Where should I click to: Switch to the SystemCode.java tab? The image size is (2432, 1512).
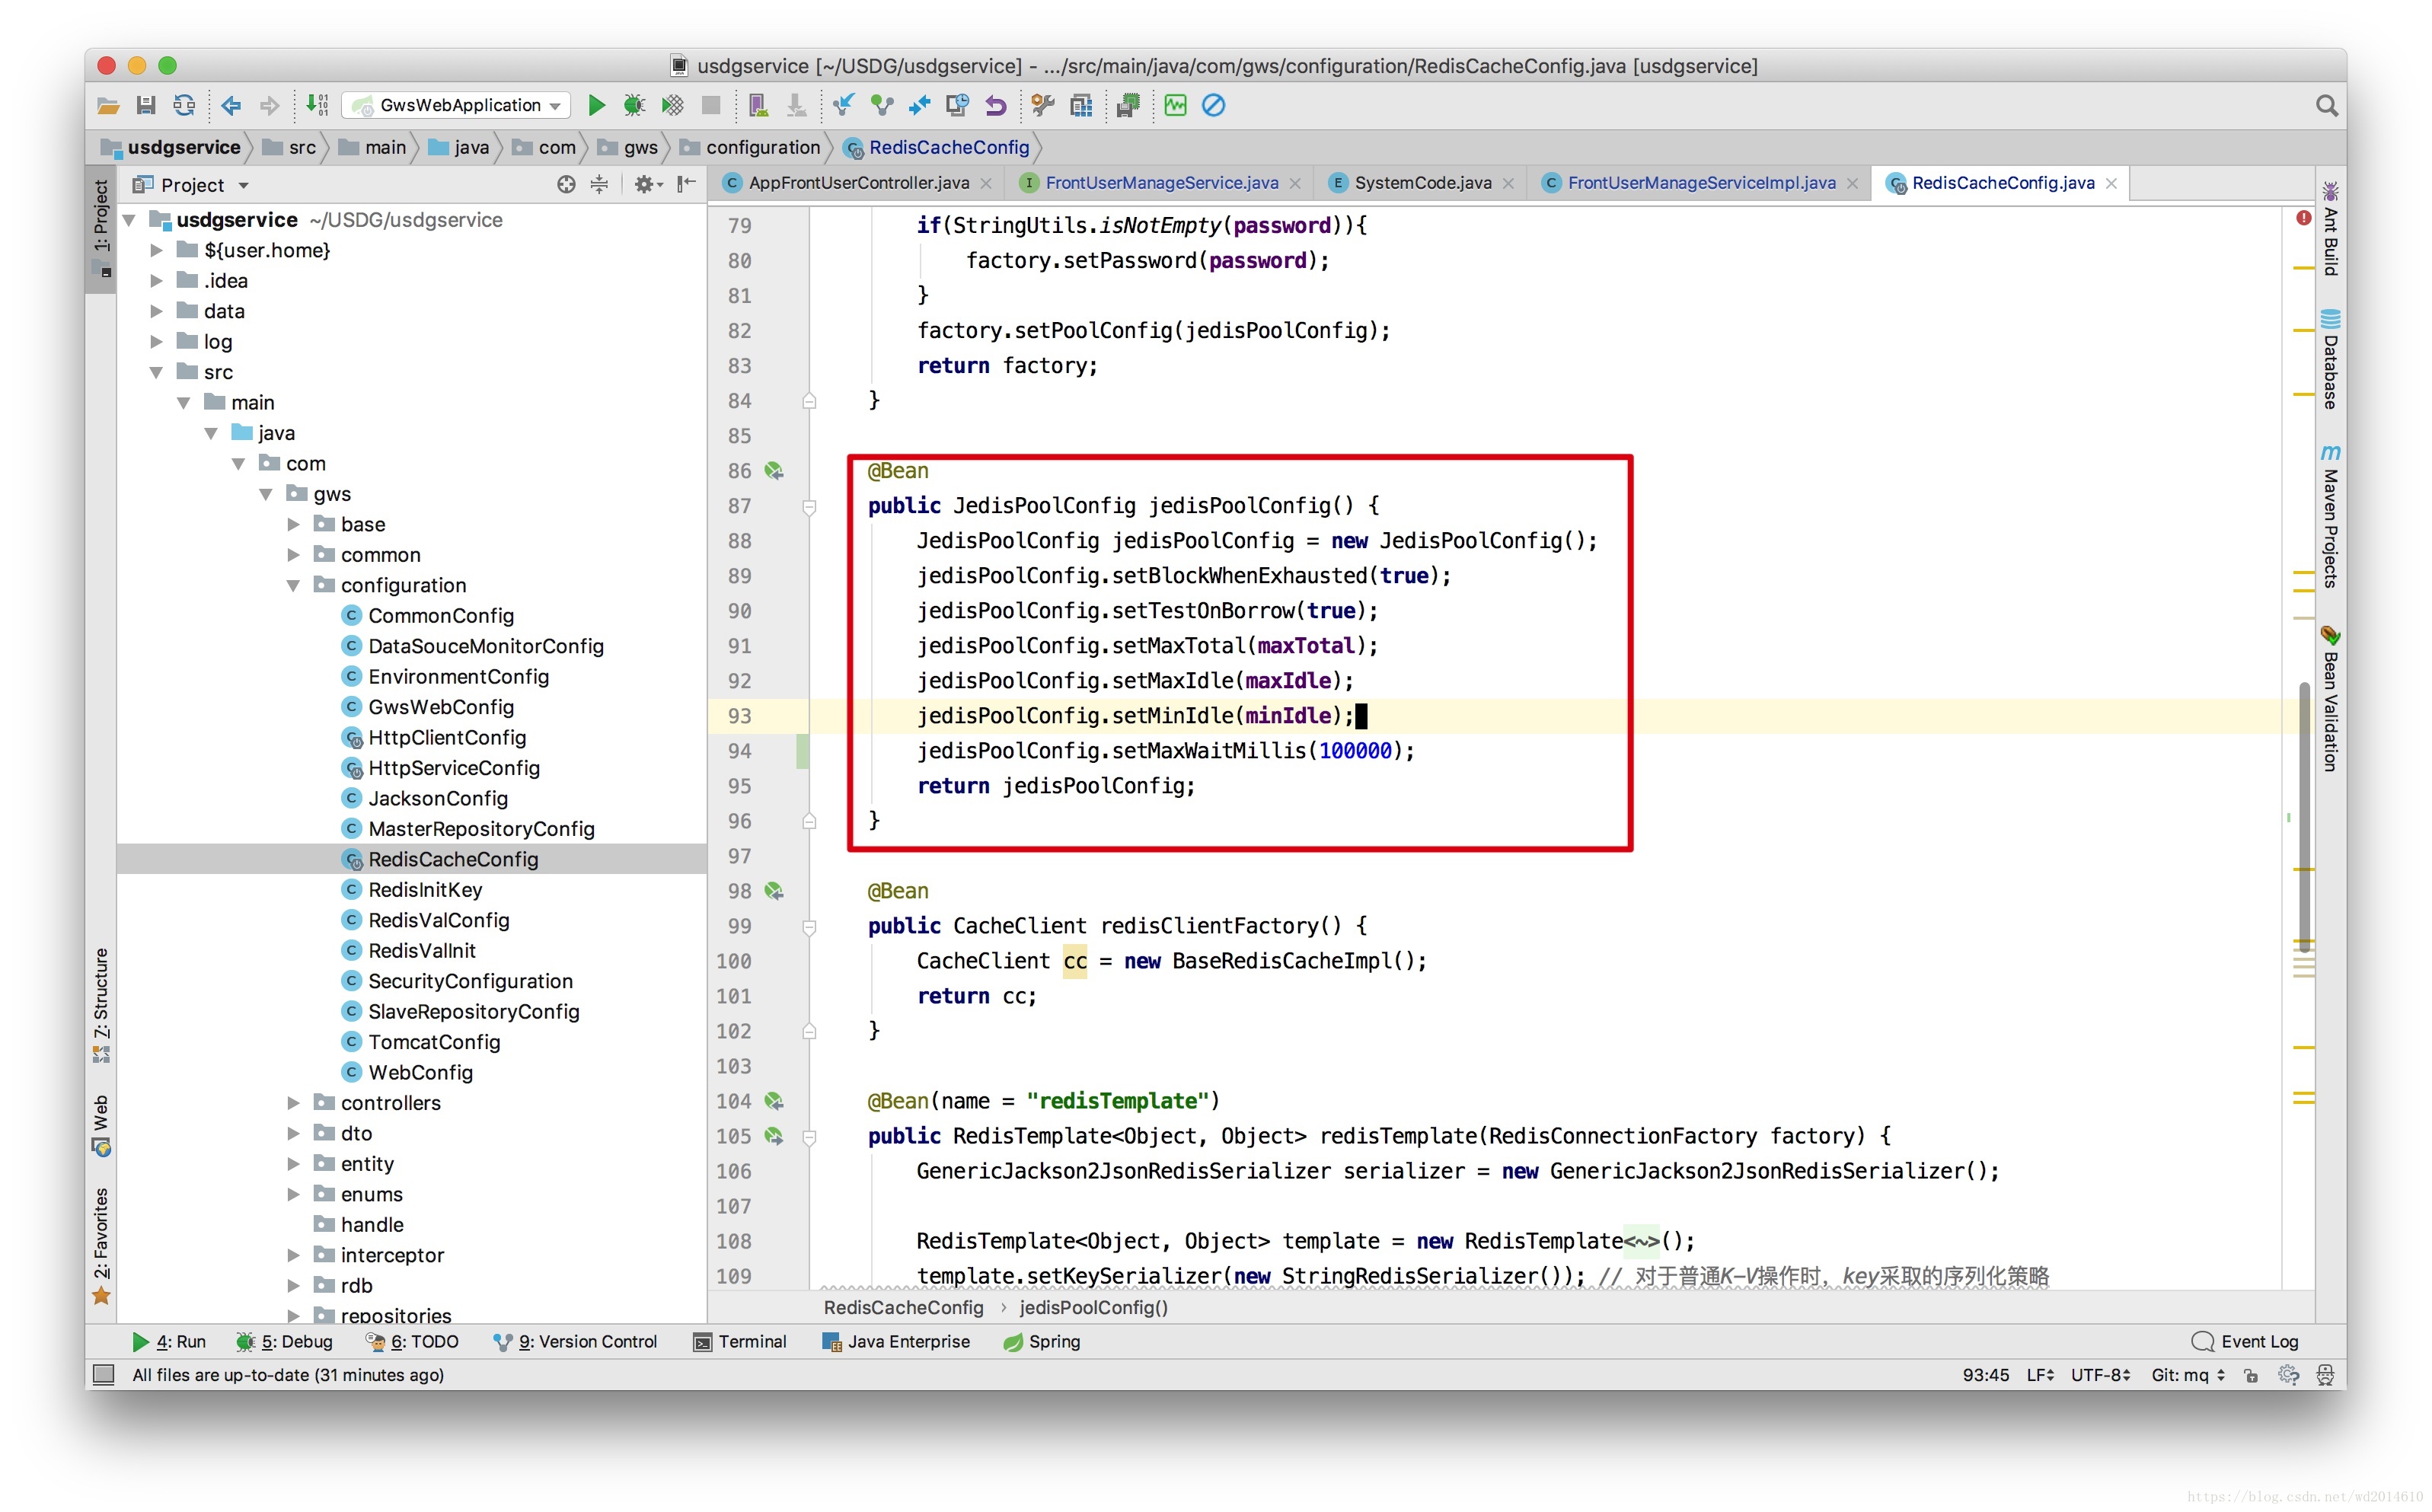[x=1421, y=183]
